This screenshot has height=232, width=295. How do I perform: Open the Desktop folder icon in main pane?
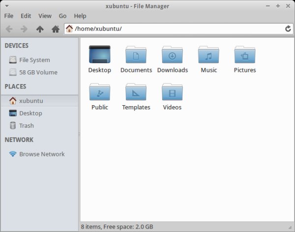(x=99, y=54)
